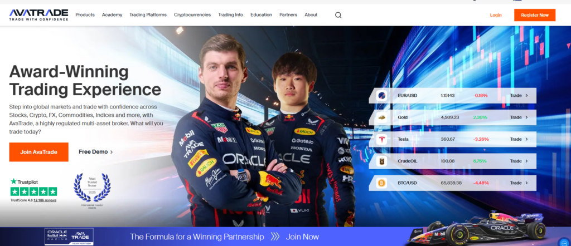Viewport: 571px width, 246px height.
Task: Click the Trustpilot five-star rating
Action: click(x=33, y=191)
